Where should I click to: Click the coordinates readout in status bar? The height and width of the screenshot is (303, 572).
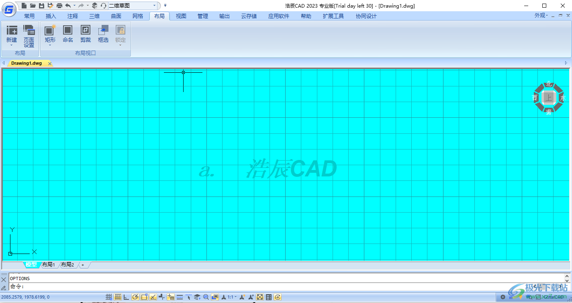pyautogui.click(x=25, y=297)
